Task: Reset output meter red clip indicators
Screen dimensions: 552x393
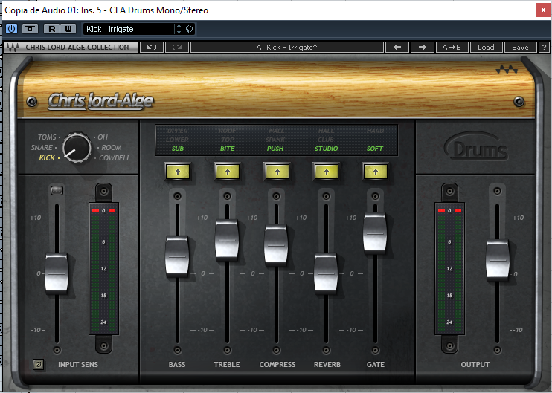Action: pos(449,210)
